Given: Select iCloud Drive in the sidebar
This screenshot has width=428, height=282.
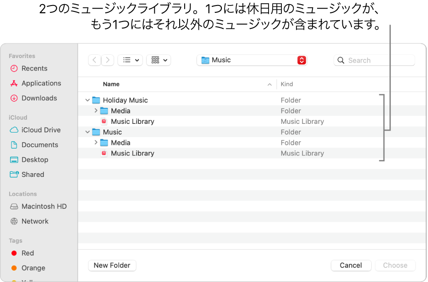Looking at the screenshot, I should point(35,130).
